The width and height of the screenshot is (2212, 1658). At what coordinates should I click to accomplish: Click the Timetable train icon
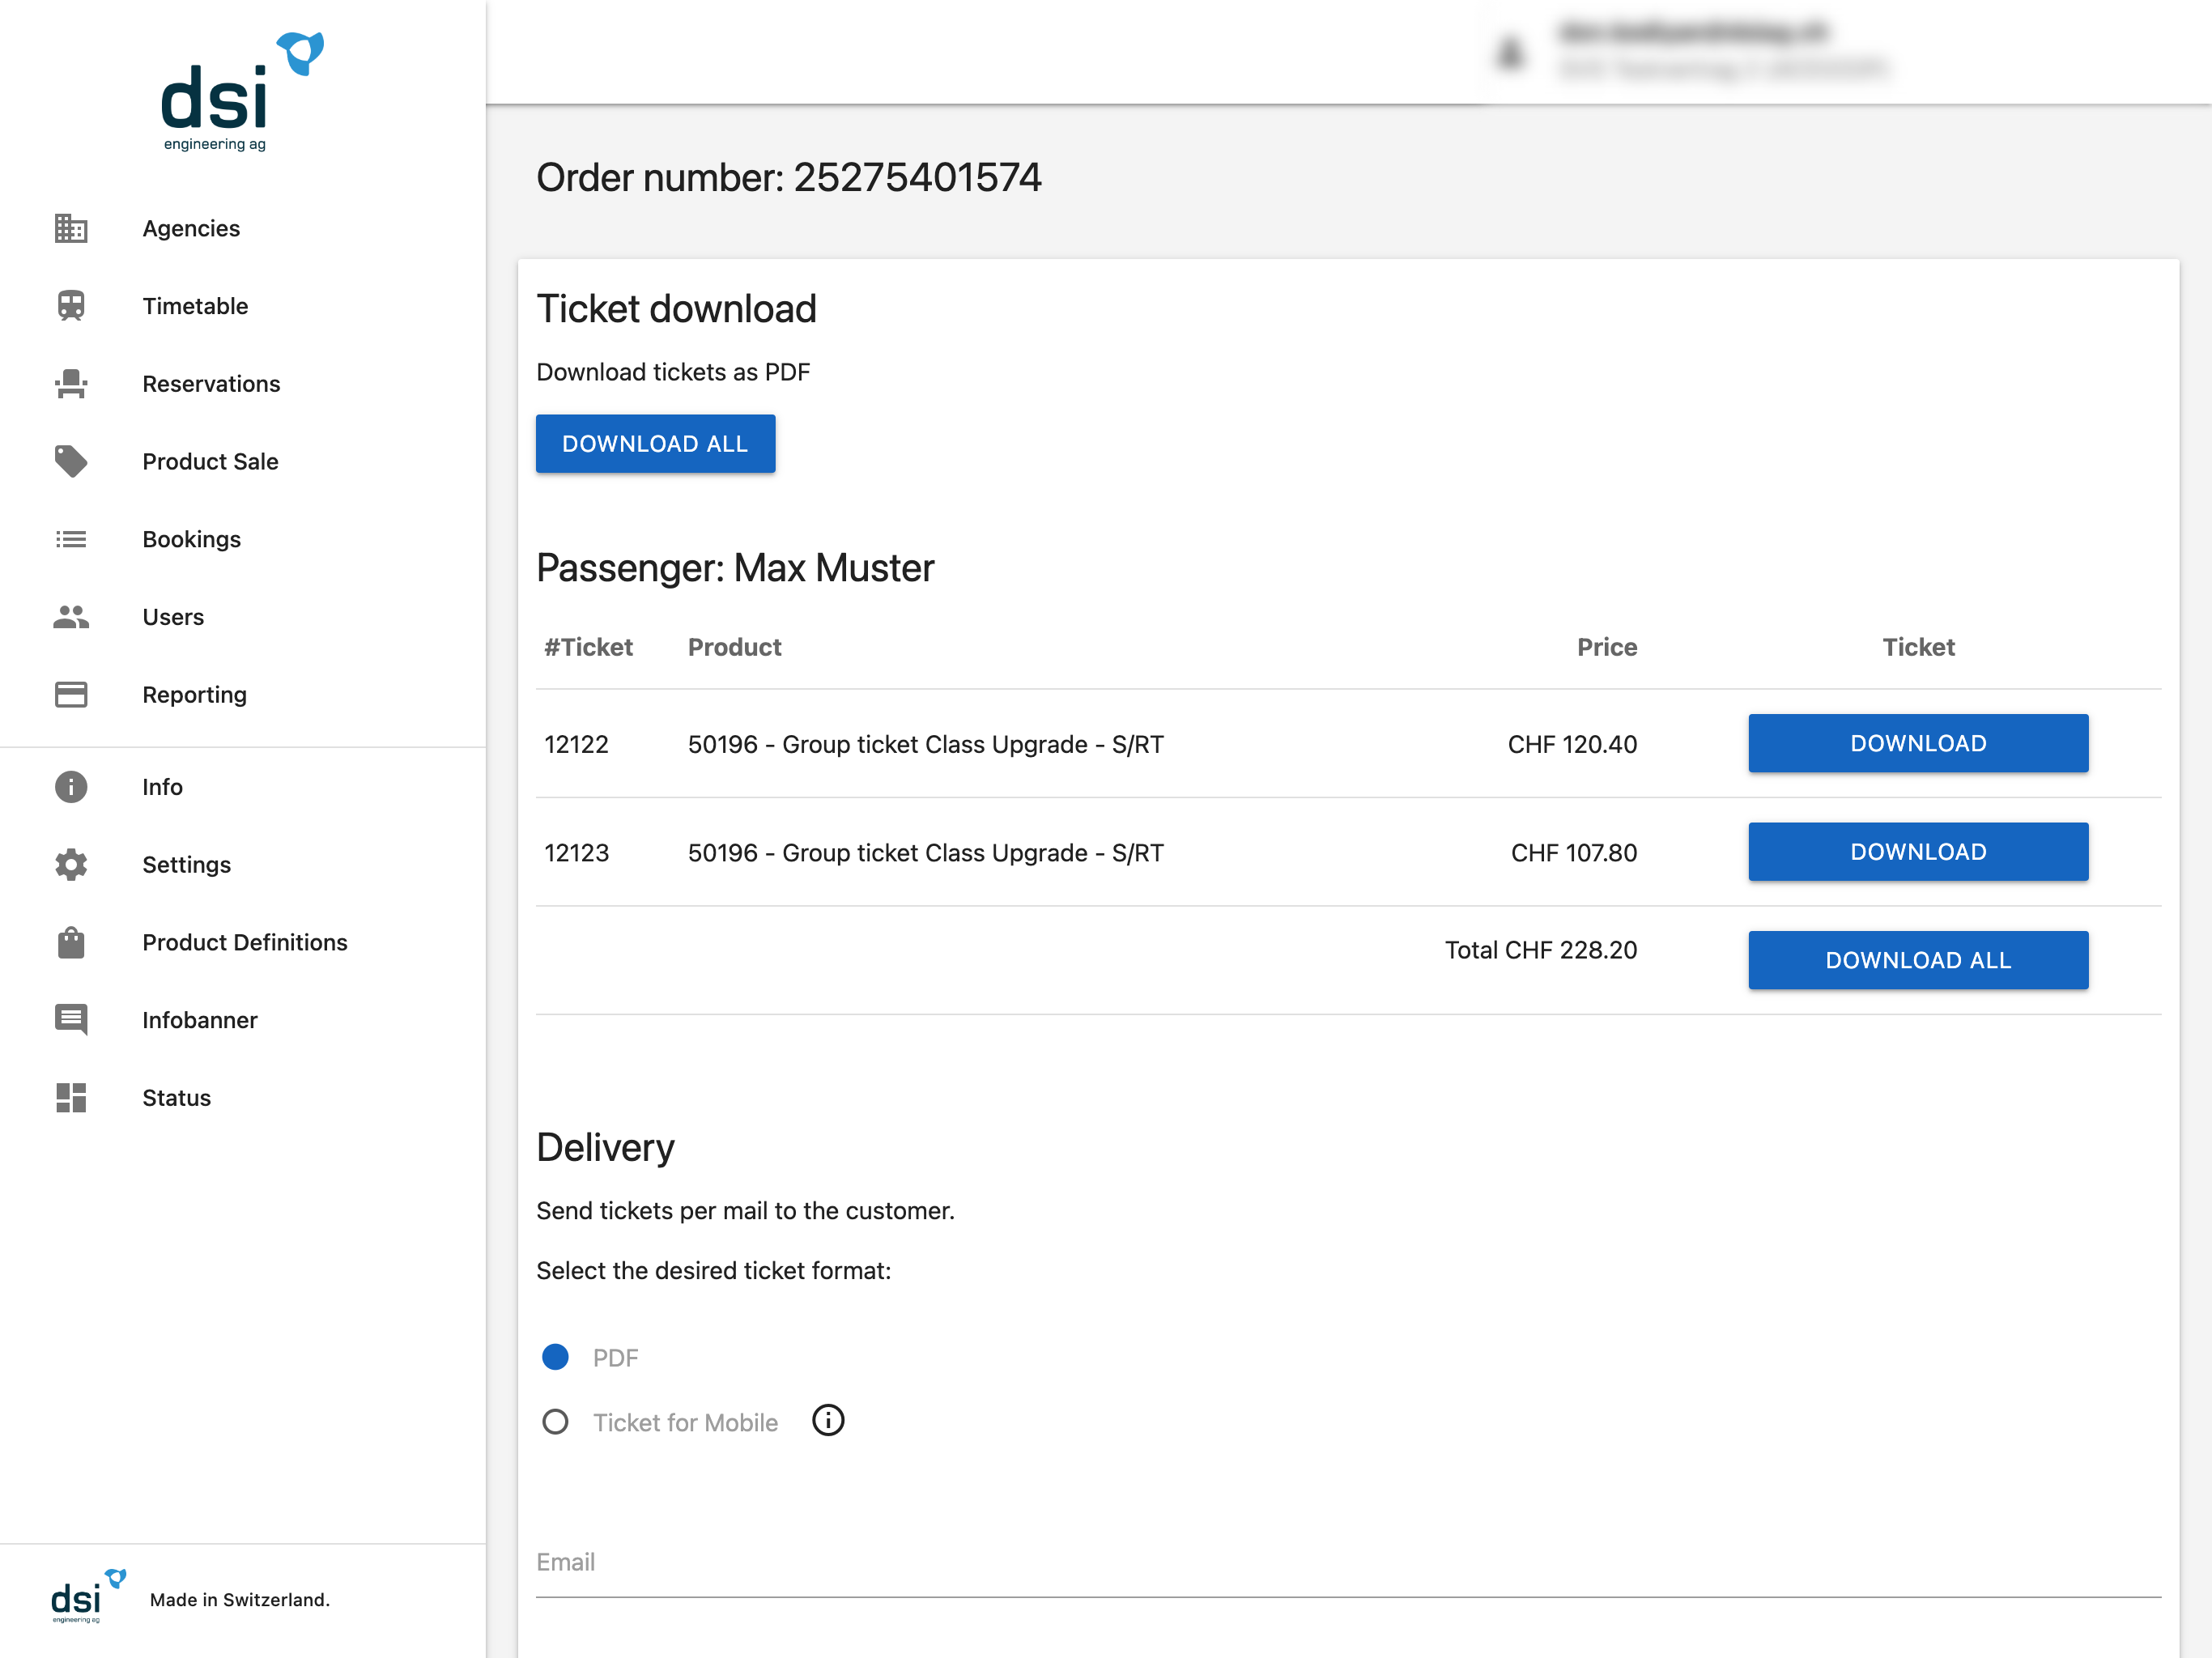pyautogui.click(x=71, y=306)
